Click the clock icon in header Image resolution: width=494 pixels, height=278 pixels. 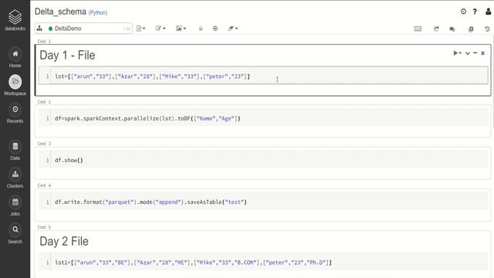point(463,12)
